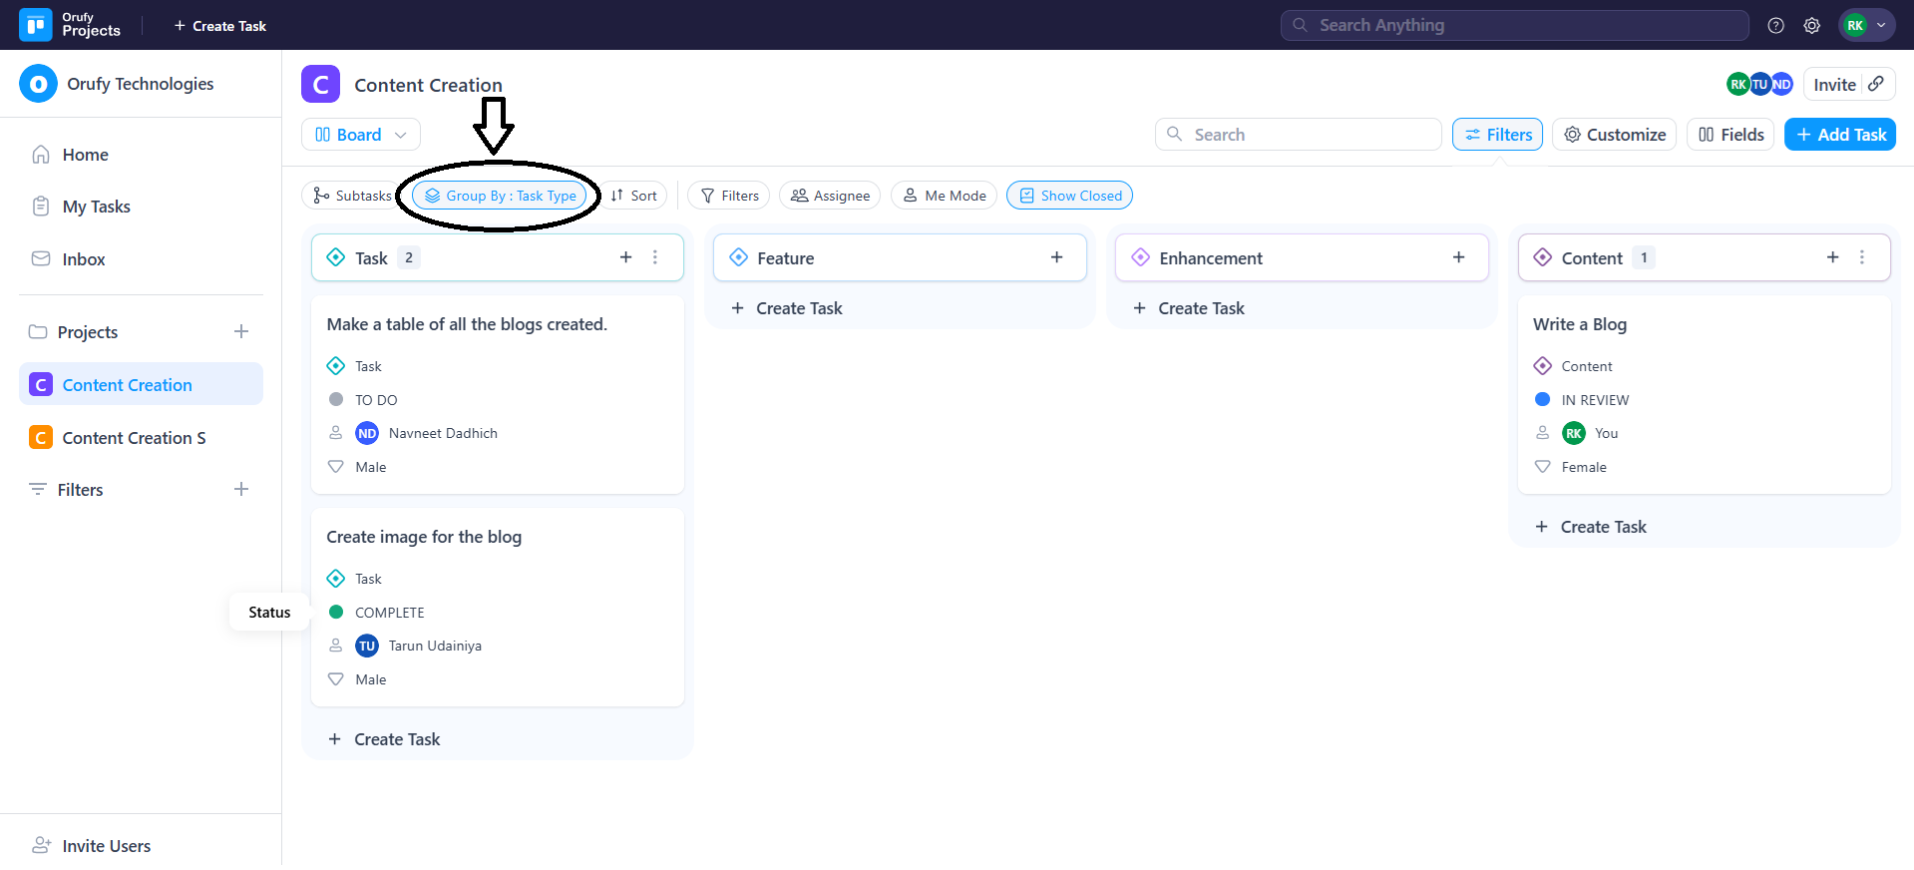Add task in Feature column header

(1056, 257)
